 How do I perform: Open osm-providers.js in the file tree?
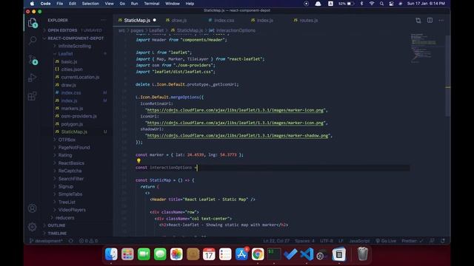pos(79,116)
